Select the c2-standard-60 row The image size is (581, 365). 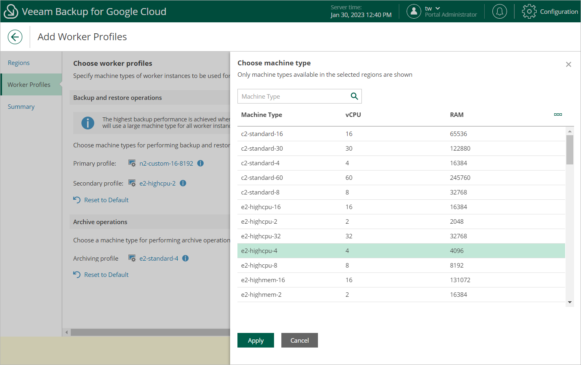[401, 178]
